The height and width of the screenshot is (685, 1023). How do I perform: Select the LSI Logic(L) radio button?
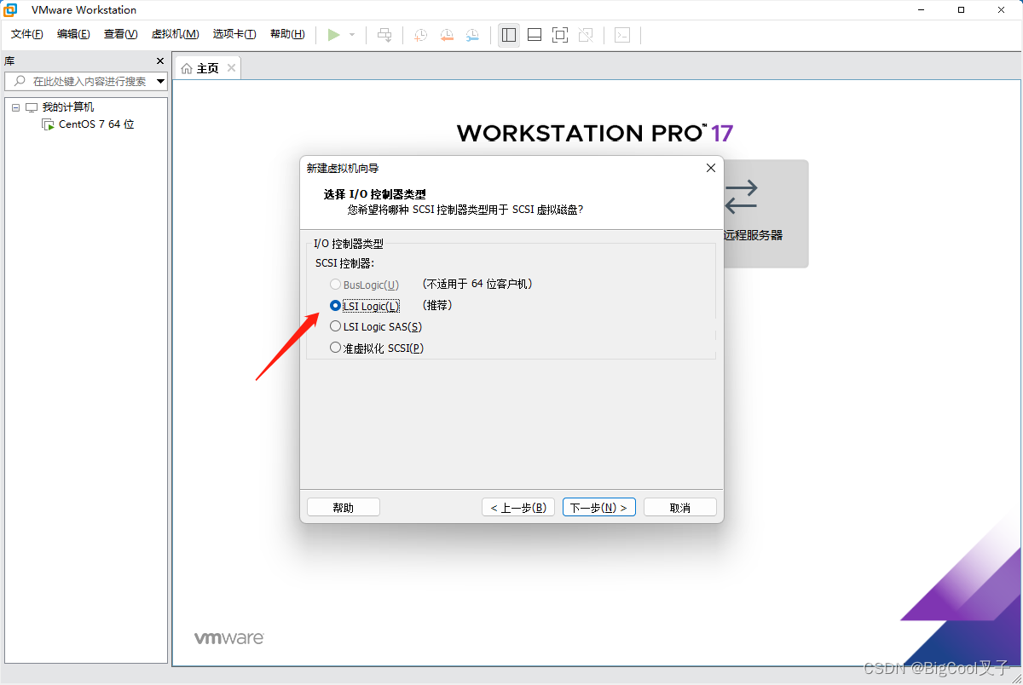[x=335, y=305]
